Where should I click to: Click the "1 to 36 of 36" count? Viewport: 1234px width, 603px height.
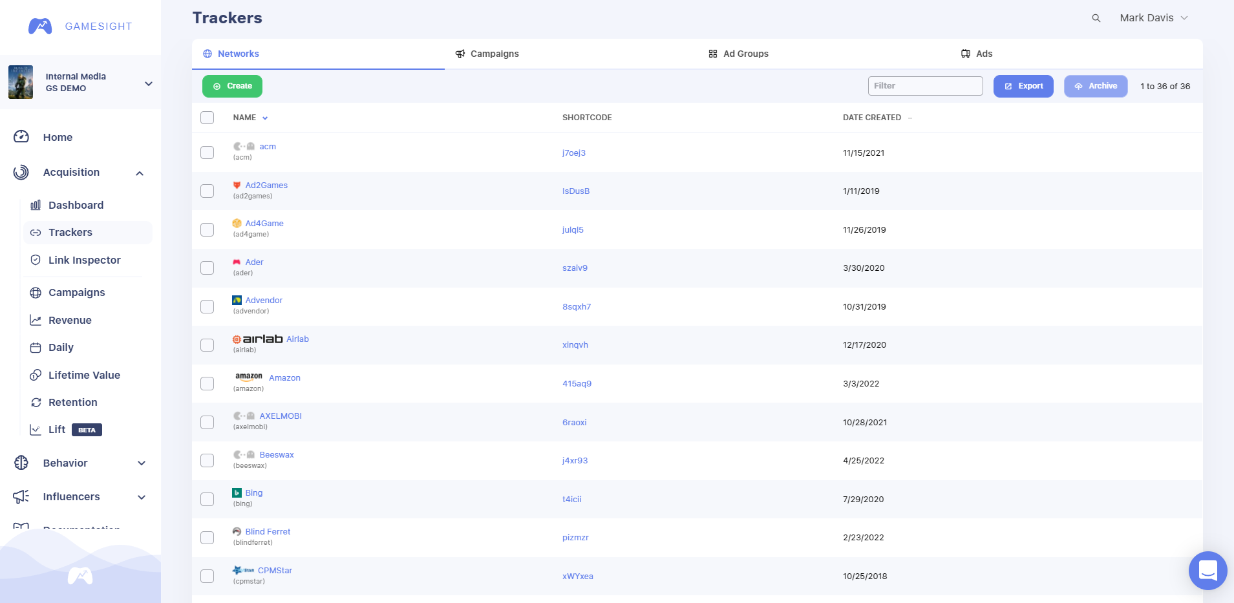pyautogui.click(x=1165, y=87)
